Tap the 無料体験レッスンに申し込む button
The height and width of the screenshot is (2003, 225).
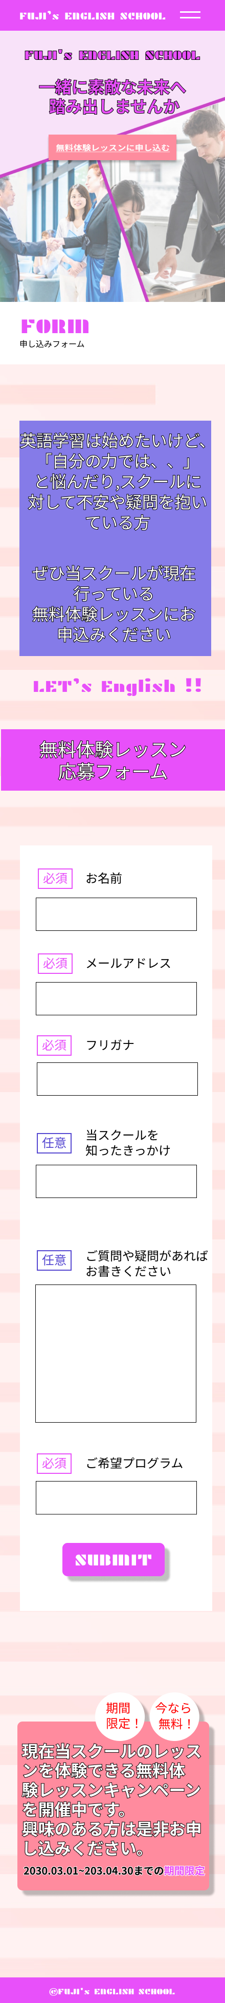point(112,148)
